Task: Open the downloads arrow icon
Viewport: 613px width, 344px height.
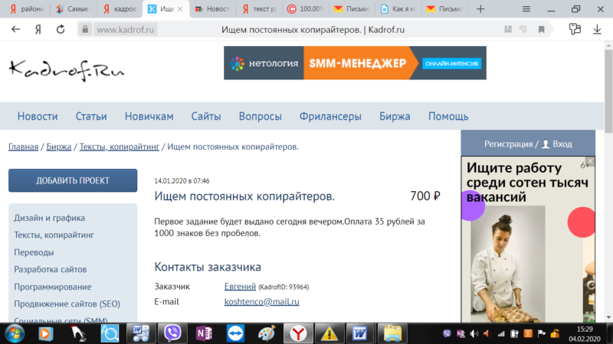Action: click(597, 29)
